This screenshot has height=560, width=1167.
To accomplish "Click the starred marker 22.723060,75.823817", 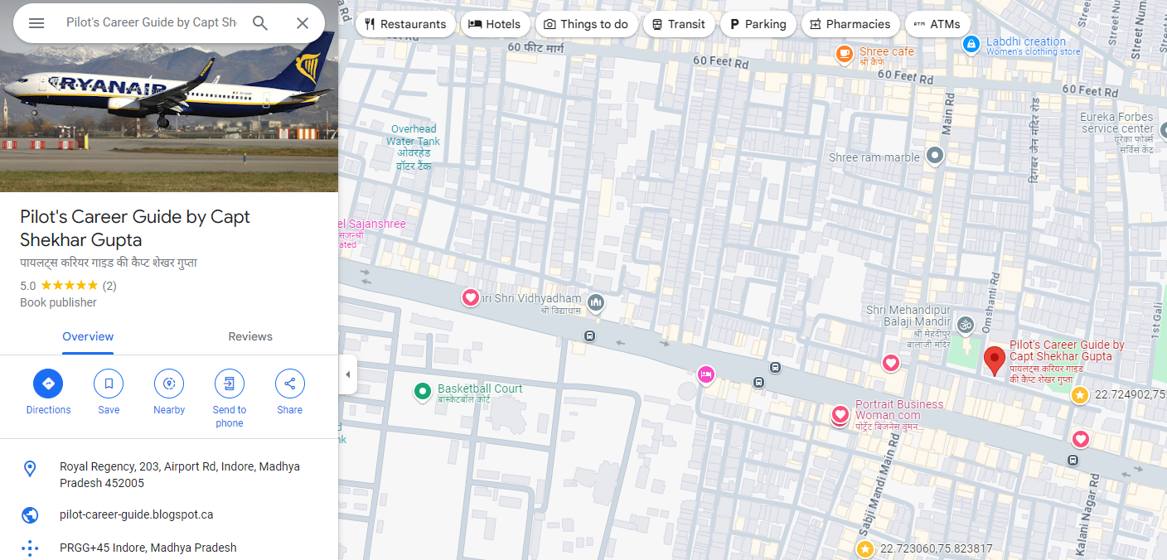I will [x=865, y=549].
